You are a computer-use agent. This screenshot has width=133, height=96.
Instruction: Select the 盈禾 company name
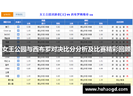(x=7, y=65)
